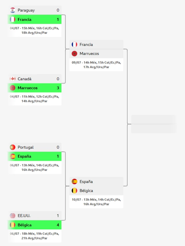Select the highlighted Francia winner row
This screenshot has height=246, width=185.
pyautogui.click(x=35, y=19)
